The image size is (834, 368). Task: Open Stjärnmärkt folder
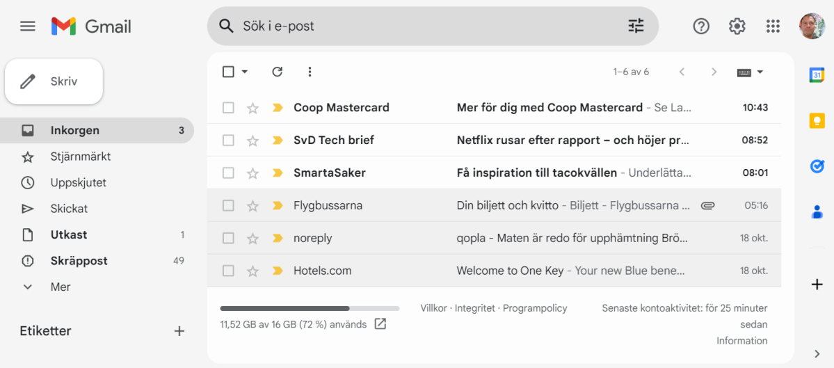click(x=97, y=157)
